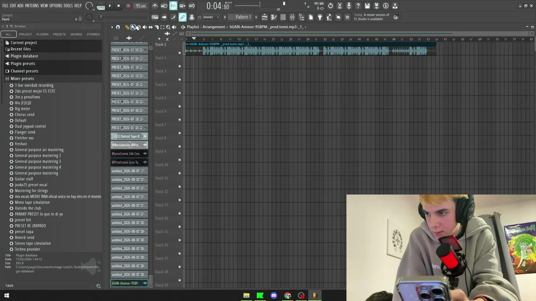Open the ADD menu

pyautogui.click(x=21, y=6)
